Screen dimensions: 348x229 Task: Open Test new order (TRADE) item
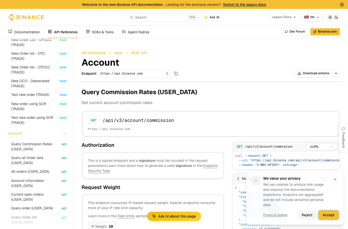point(39,95)
